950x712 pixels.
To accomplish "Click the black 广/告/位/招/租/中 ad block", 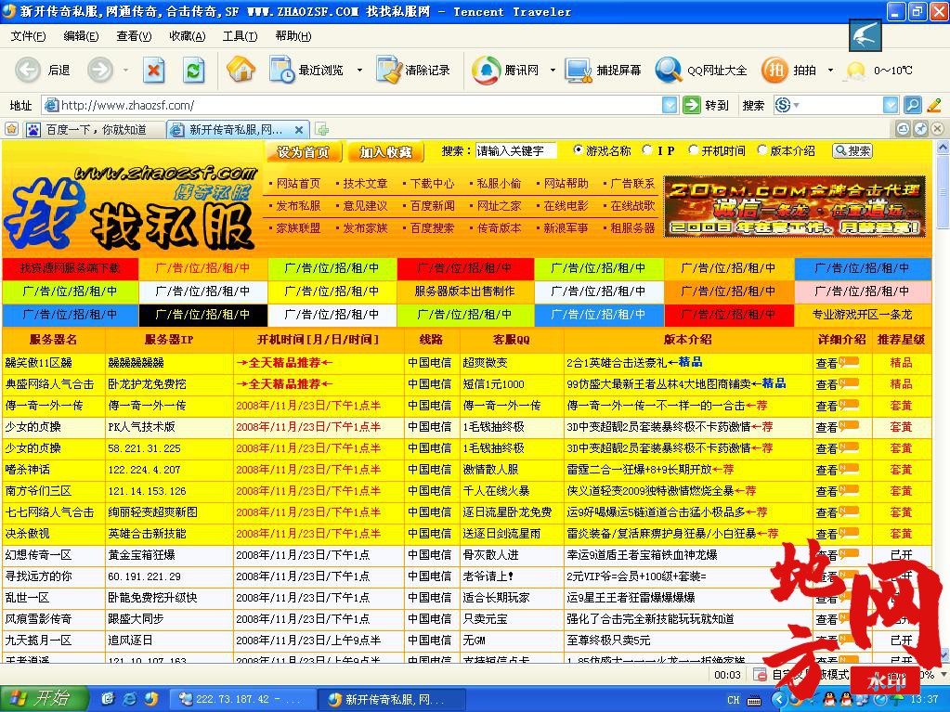I will [202, 314].
